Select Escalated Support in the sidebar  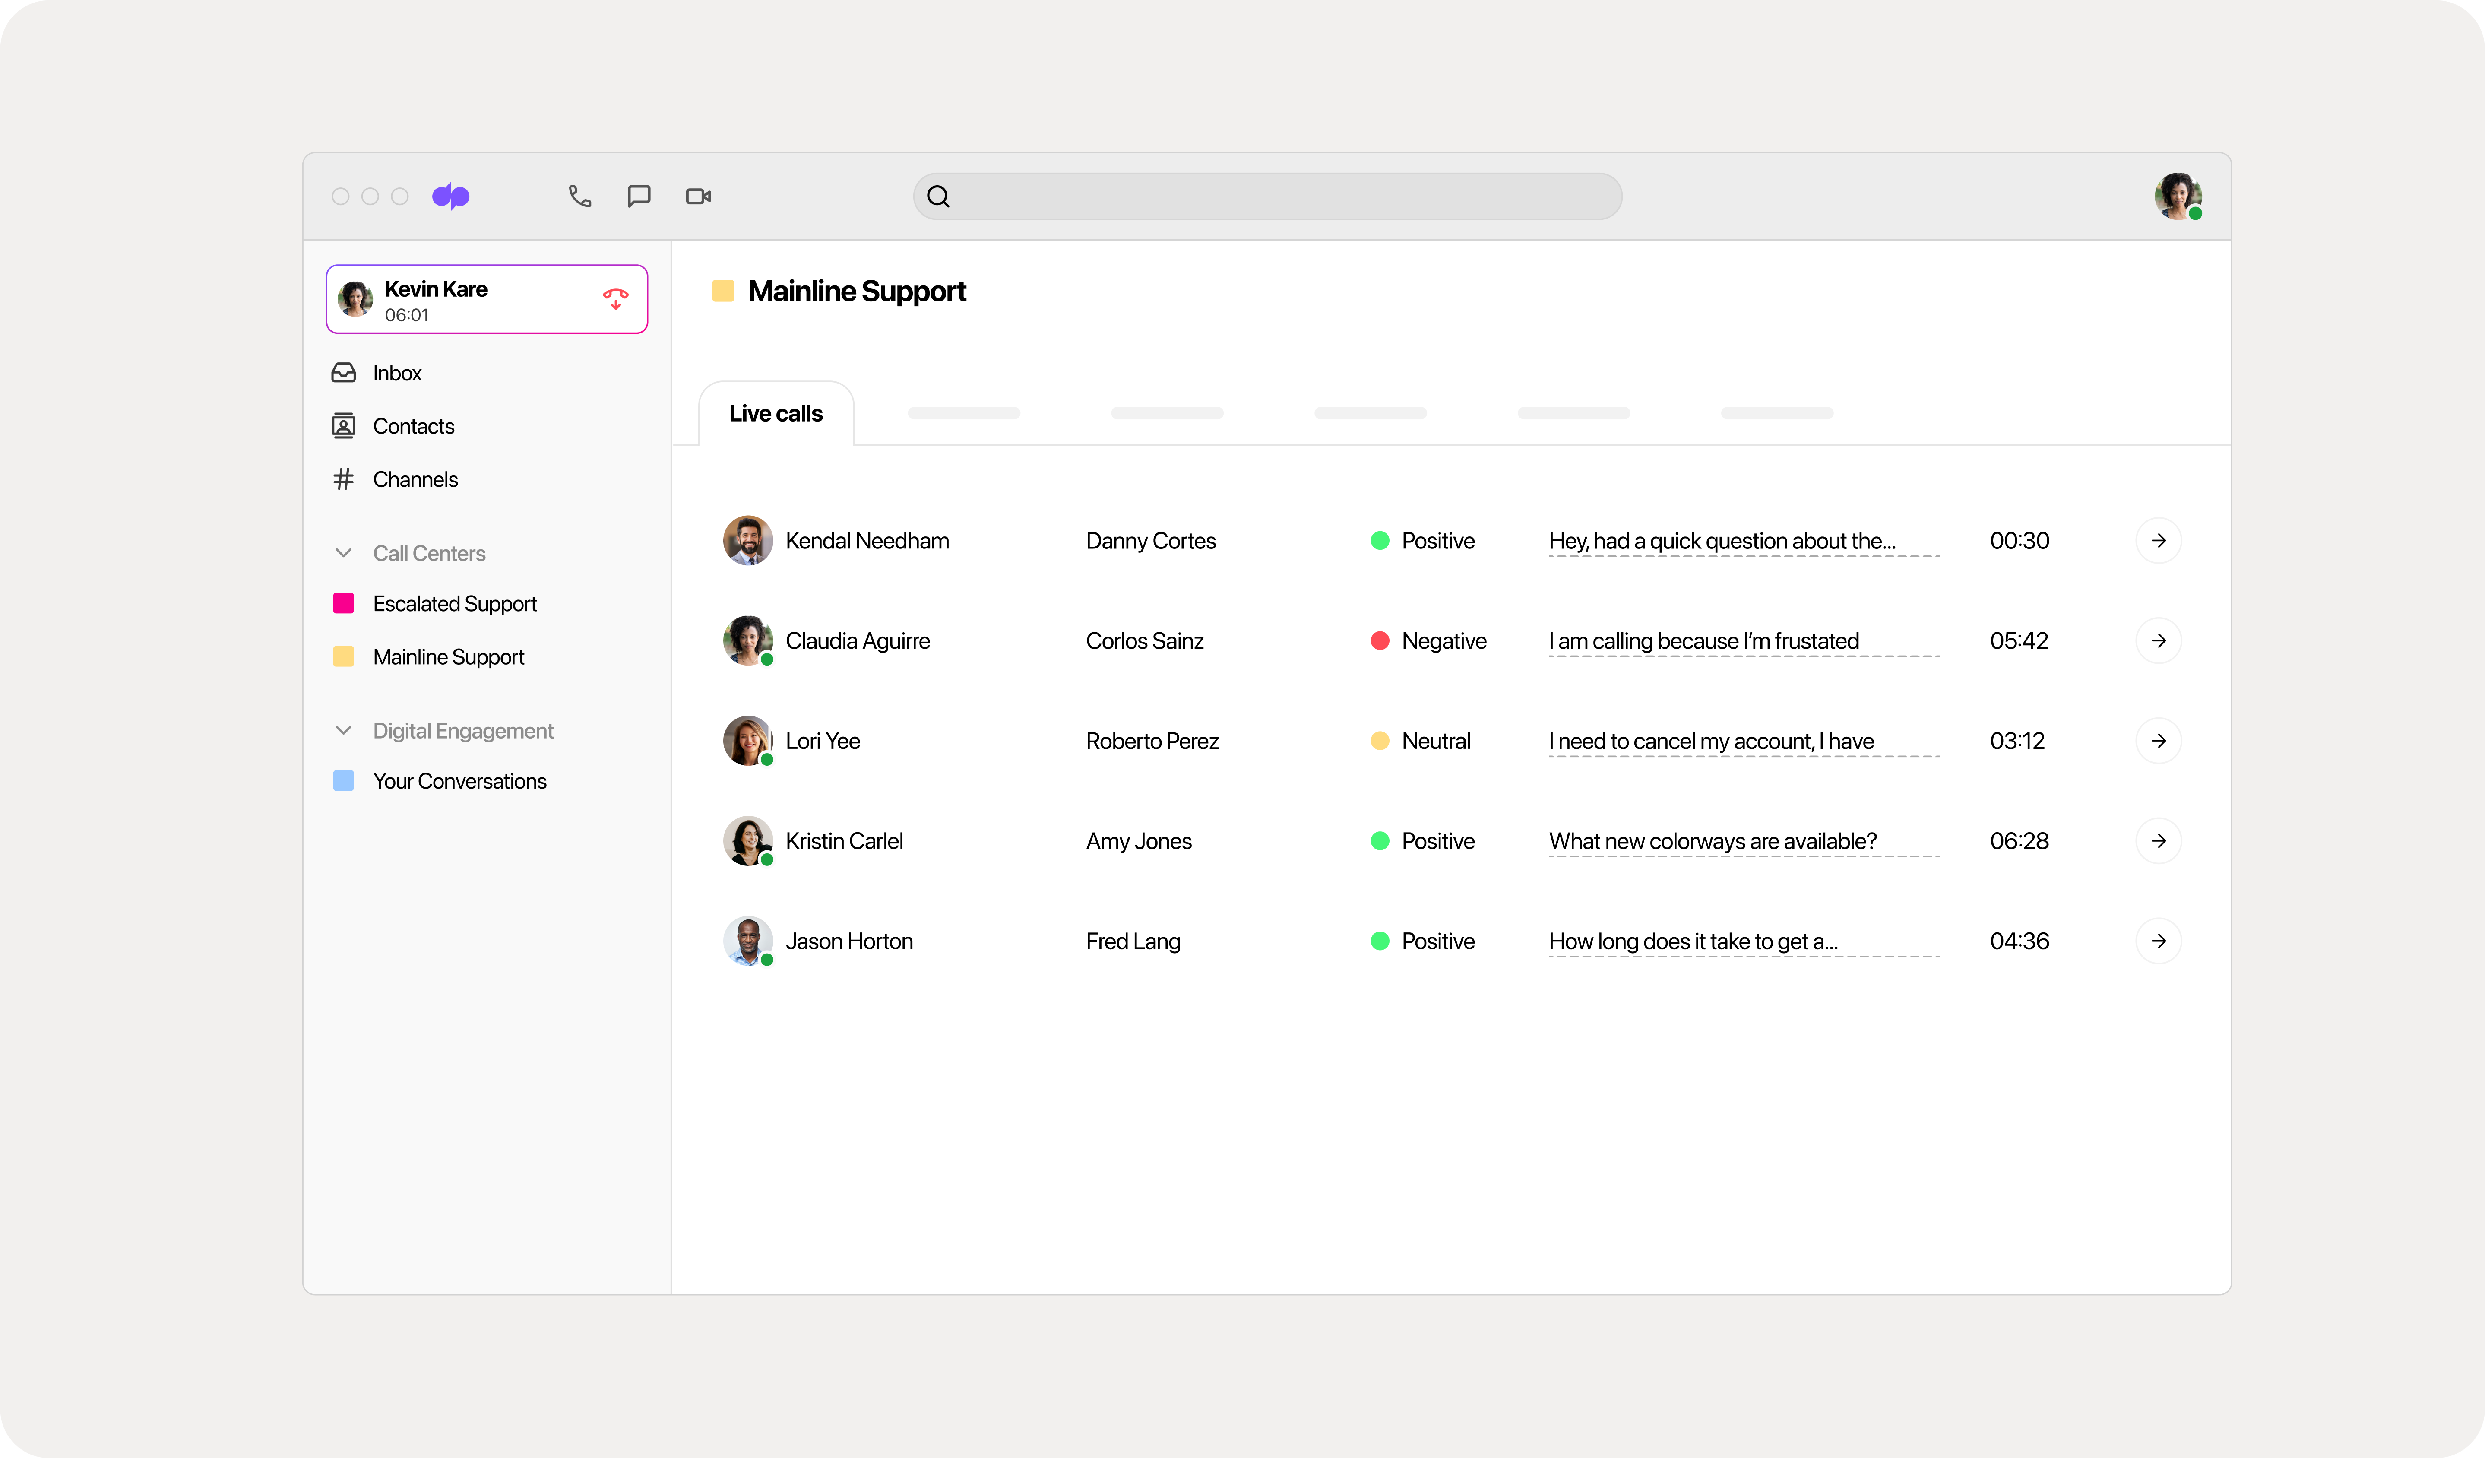455,603
